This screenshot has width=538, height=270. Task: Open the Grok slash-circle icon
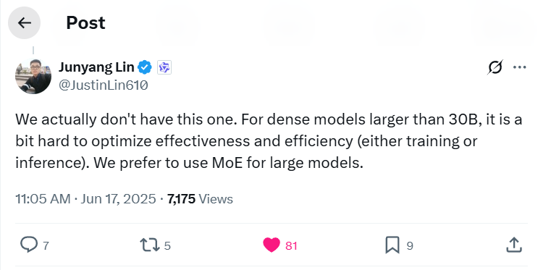click(x=495, y=67)
